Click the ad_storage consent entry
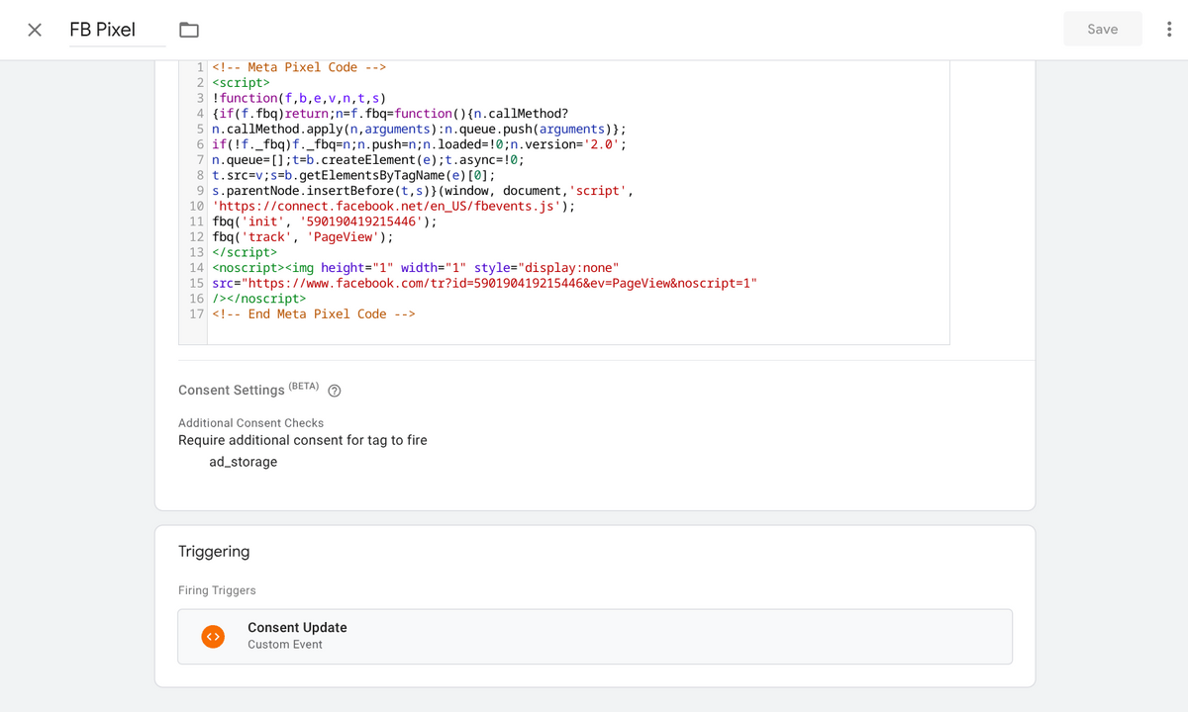This screenshot has width=1188, height=712. click(x=243, y=462)
